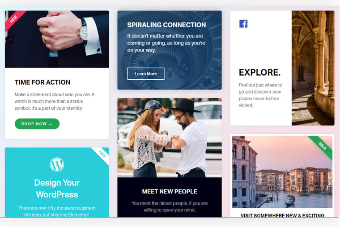Click the NEW ribbon badge

14,20
